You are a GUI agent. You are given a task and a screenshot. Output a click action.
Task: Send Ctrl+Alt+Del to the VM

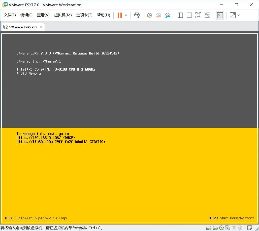[x=137, y=15]
